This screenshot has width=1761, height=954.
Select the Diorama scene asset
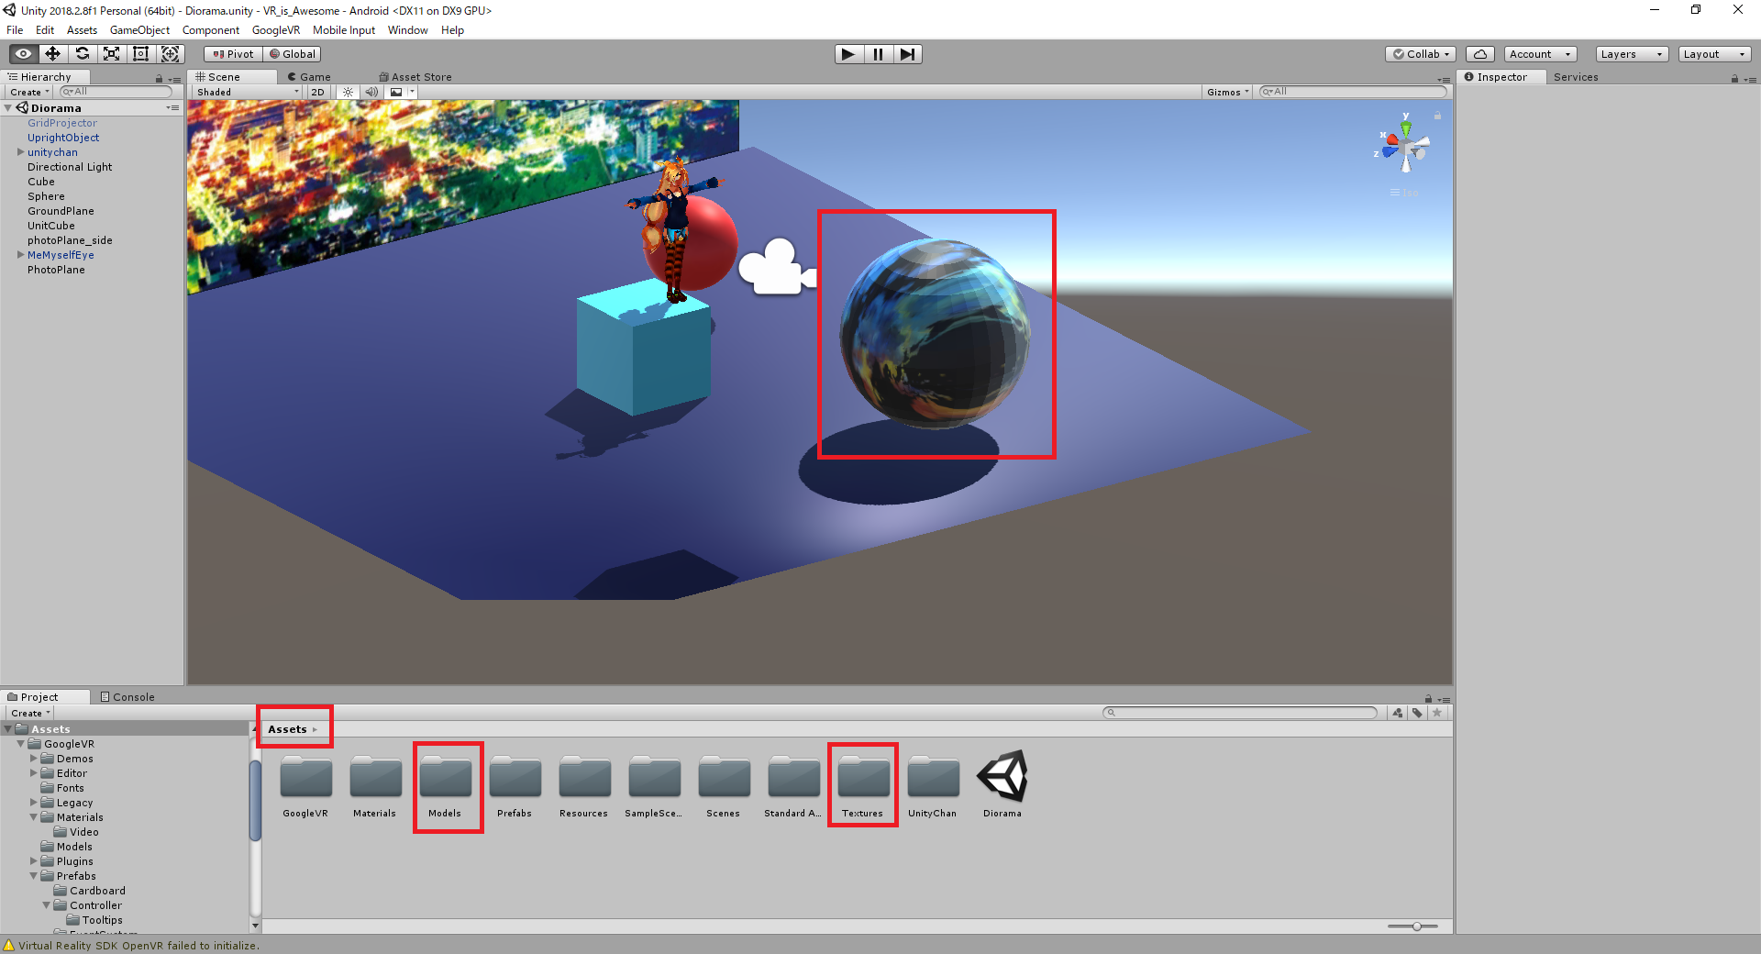point(1002,786)
